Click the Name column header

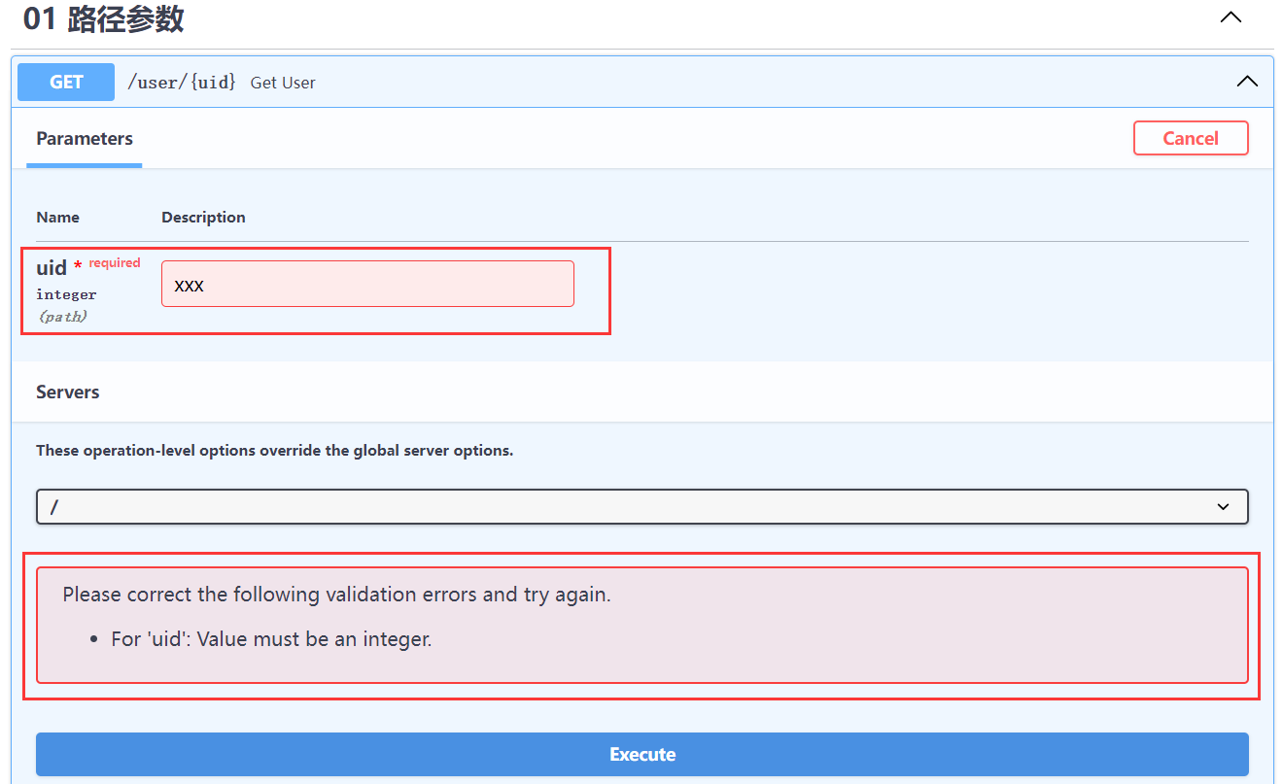pyautogui.click(x=57, y=218)
